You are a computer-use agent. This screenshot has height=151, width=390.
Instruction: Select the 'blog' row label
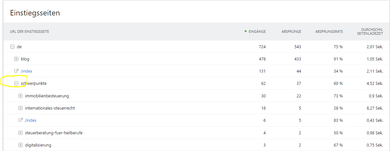coord(25,59)
